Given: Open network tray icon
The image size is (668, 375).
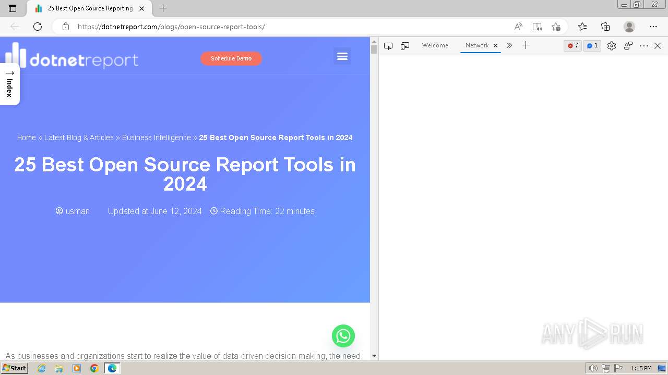Looking at the screenshot, I should [x=606, y=368].
